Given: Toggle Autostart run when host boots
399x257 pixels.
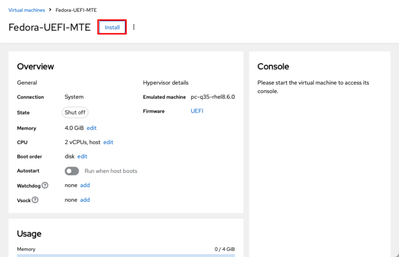Looking at the screenshot, I should (72, 171).
